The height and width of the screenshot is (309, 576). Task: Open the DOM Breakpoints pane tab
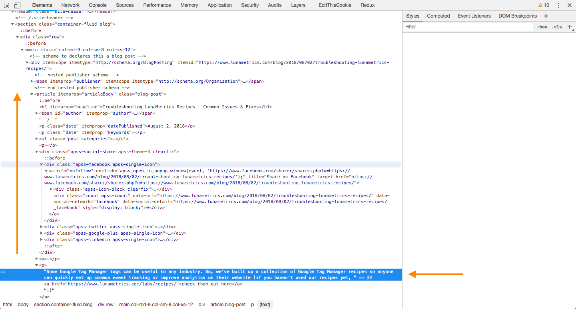pos(518,16)
